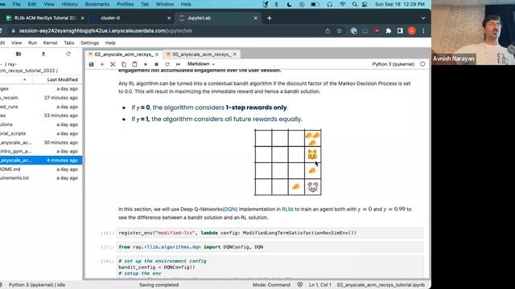Close the JupyterLab browser tab
Viewport: 515px width, 289px height.
click(x=256, y=18)
